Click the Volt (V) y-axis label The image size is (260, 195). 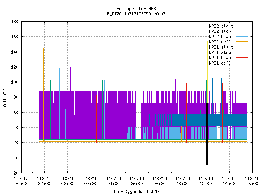[5, 97]
